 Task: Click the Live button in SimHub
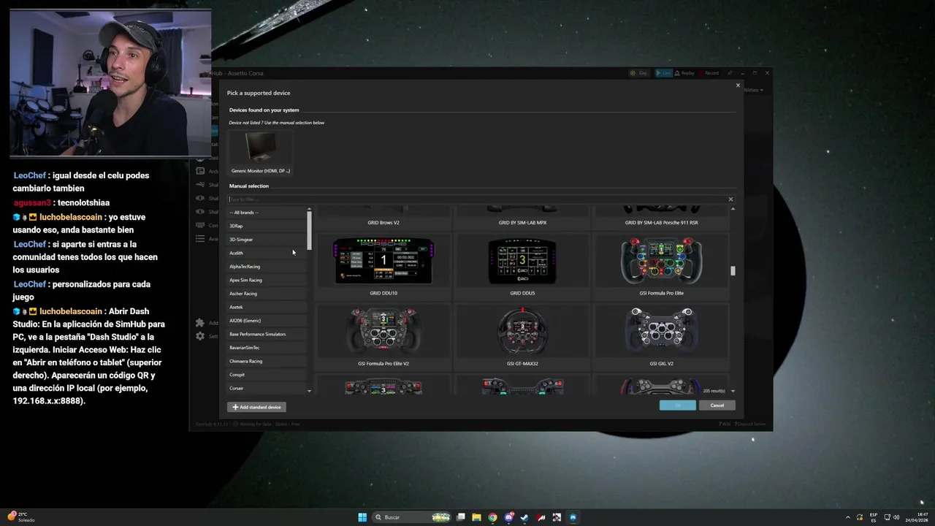click(x=663, y=73)
